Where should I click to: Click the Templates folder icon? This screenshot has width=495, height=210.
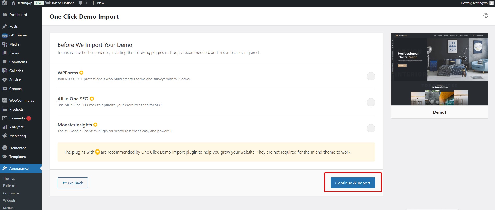[x=5, y=157]
